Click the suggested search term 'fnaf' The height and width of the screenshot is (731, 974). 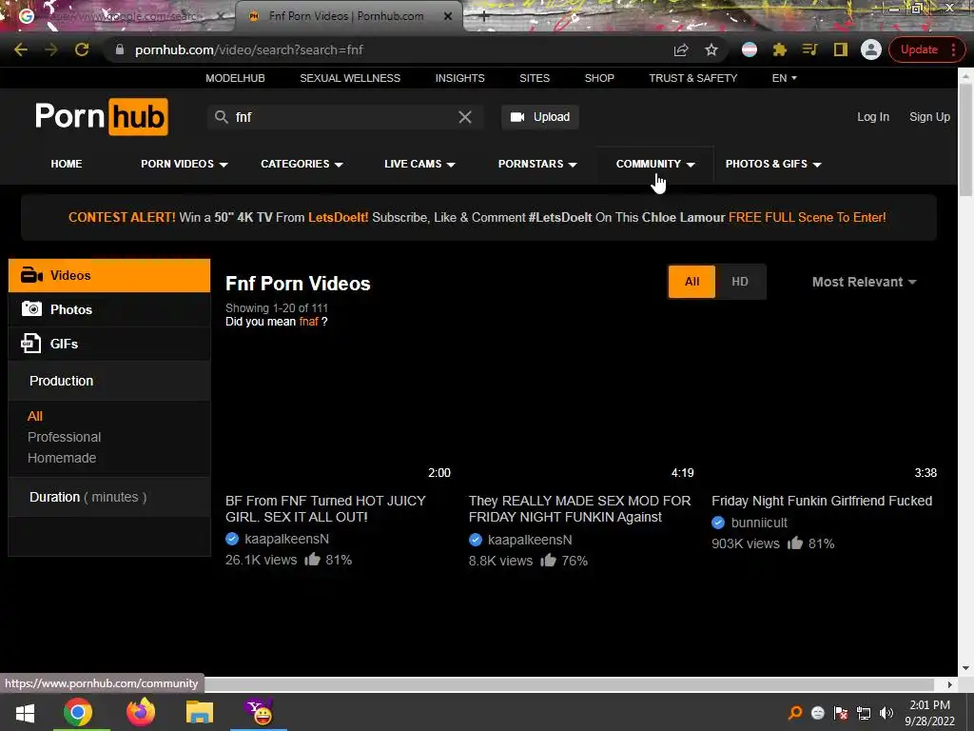pos(309,322)
